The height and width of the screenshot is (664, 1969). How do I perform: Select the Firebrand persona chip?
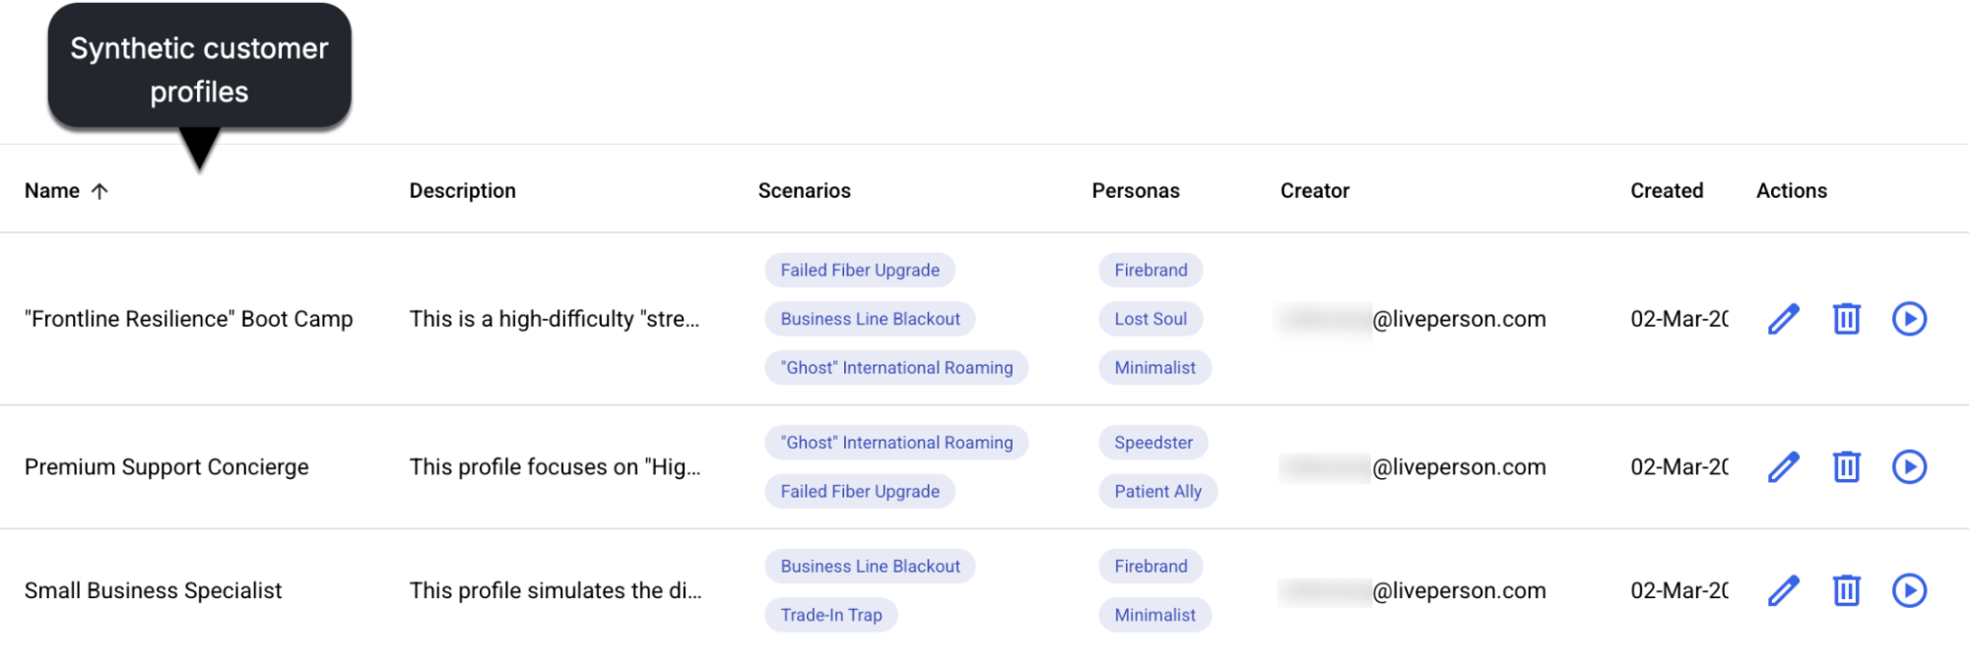point(1149,270)
